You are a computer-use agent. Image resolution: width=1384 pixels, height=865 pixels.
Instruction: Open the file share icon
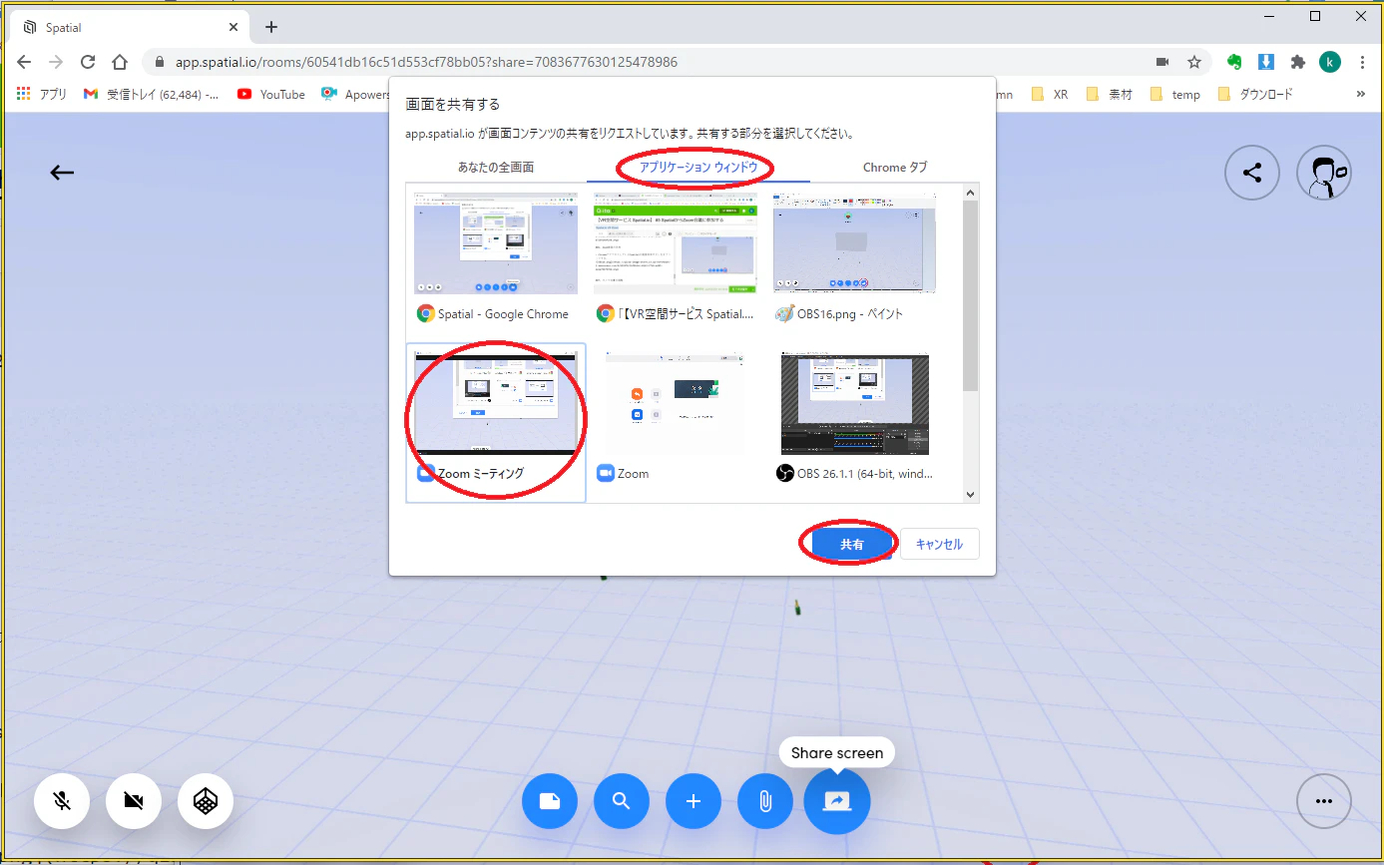click(x=550, y=801)
